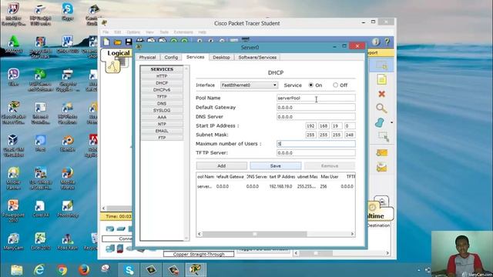Image resolution: width=493 pixels, height=277 pixels.
Task: Open the FTP service
Action: tap(162, 138)
